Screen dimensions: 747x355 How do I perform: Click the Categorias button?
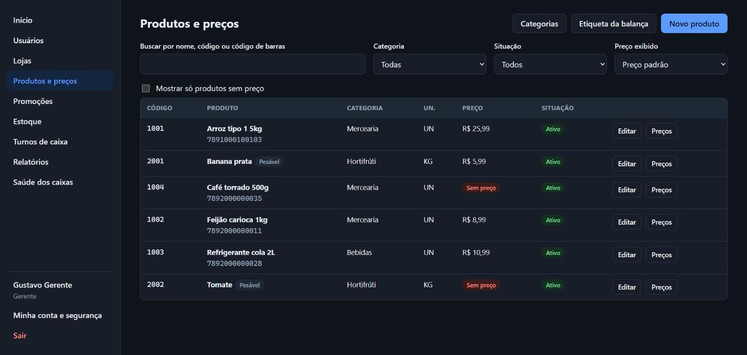(539, 23)
